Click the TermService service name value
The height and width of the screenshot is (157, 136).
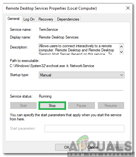(x=48, y=30)
